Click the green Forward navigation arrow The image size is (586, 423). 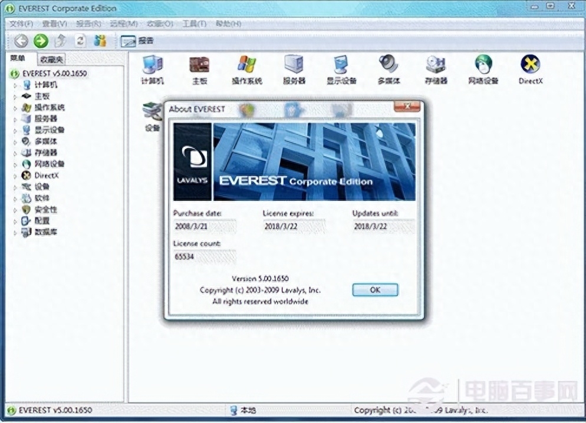[41, 41]
